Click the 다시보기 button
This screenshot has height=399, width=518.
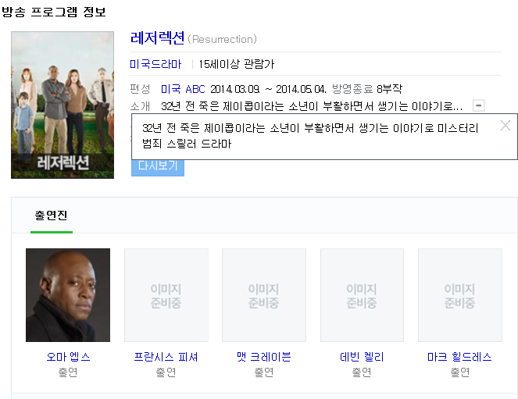coord(158,166)
